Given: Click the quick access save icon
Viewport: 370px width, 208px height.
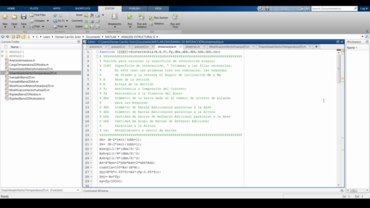Looking at the screenshot, I should point(267,9).
